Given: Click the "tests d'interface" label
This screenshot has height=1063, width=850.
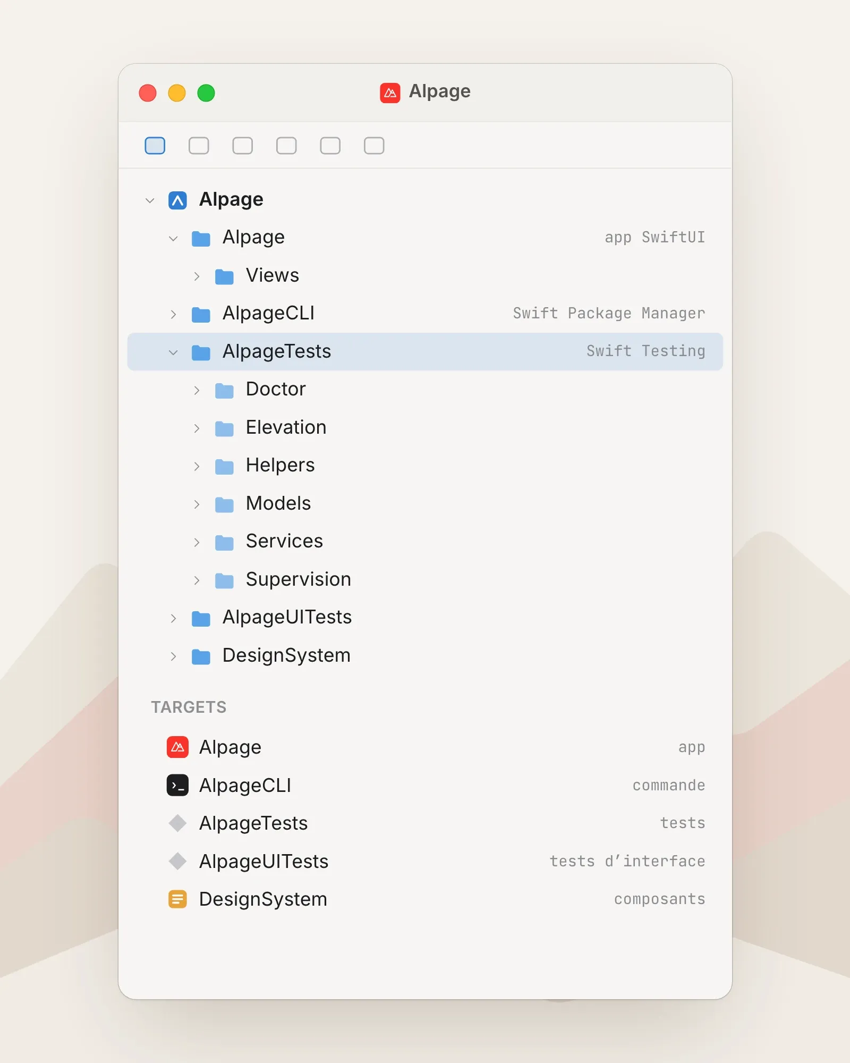Looking at the screenshot, I should point(627,861).
